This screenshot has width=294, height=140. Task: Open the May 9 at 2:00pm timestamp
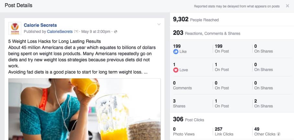[96, 32]
